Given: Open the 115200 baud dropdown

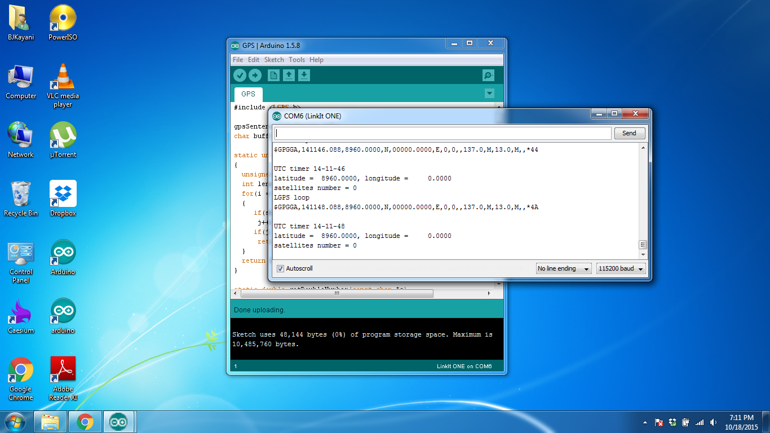Looking at the screenshot, I should coord(621,268).
